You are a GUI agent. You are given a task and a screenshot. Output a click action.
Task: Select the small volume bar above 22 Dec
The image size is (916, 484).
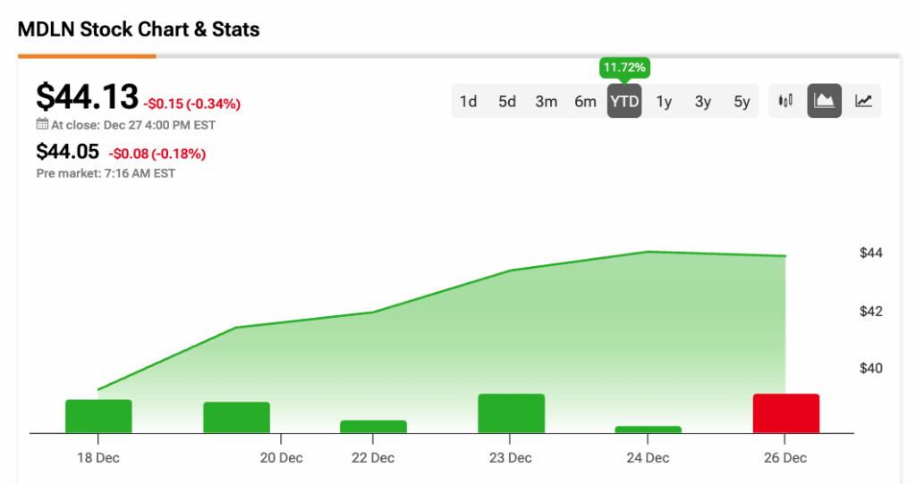click(x=373, y=426)
